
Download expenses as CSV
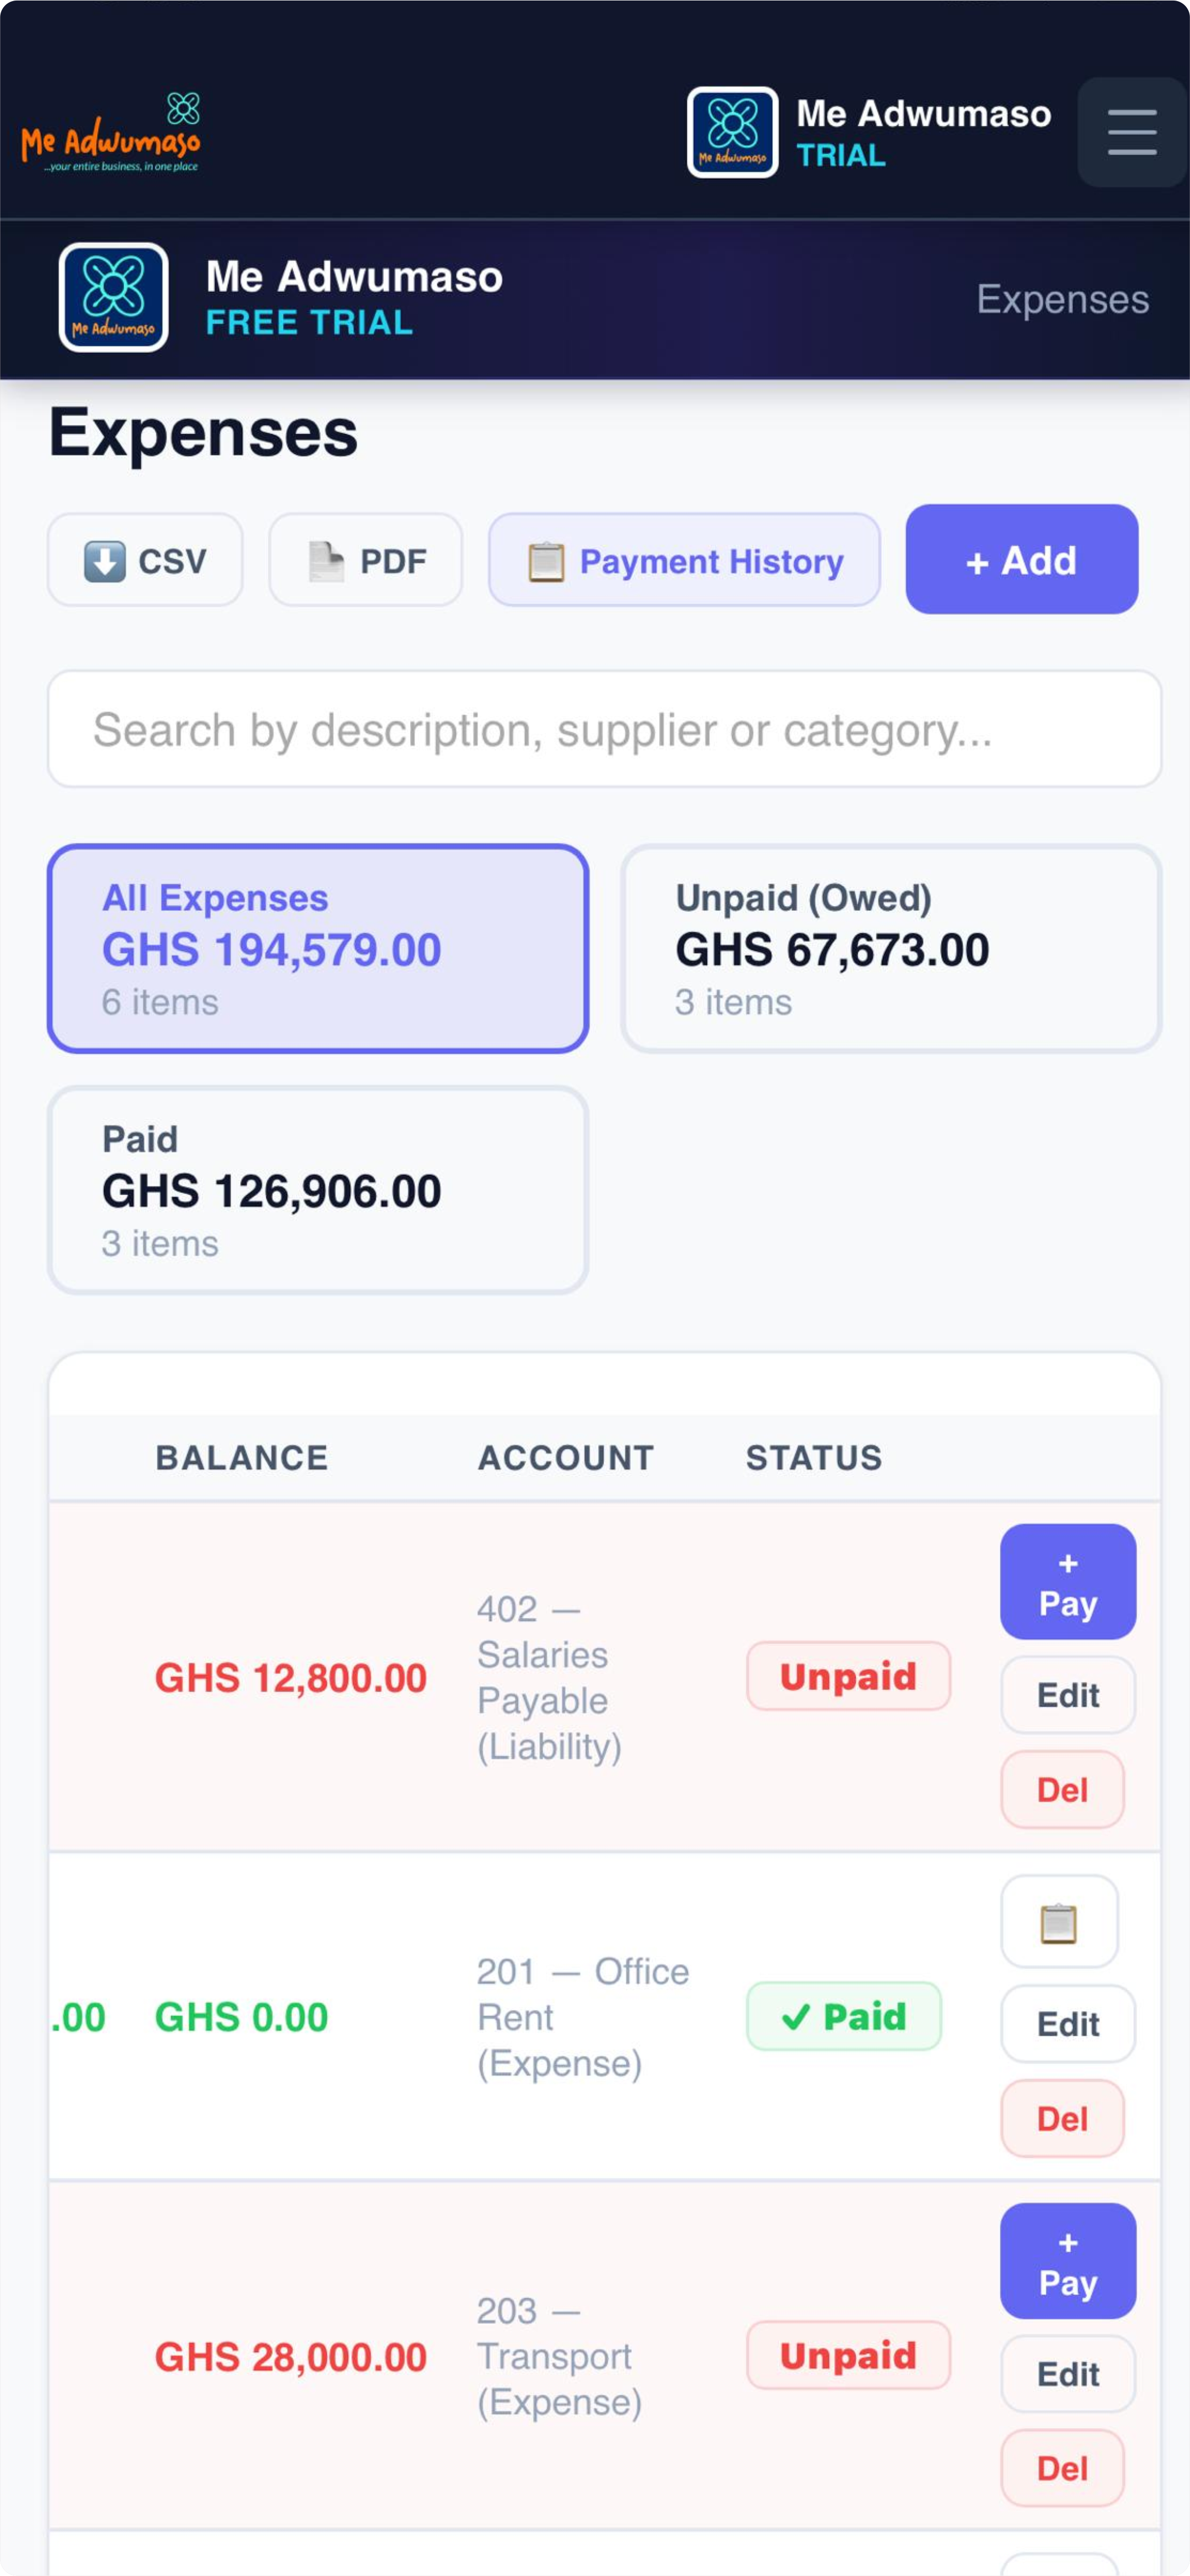coord(145,560)
